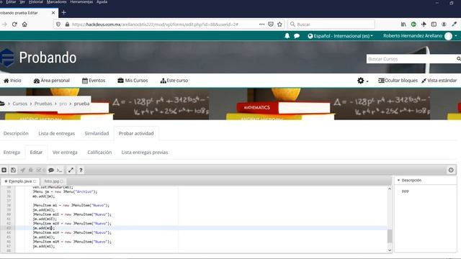Image resolution: width=461 pixels, height=259 pixels.
Task: Open the Herramientas menu
Action: (81, 1)
